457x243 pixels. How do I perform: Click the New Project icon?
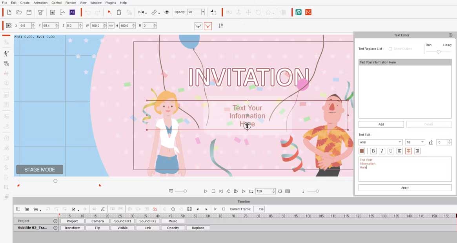[9, 13]
